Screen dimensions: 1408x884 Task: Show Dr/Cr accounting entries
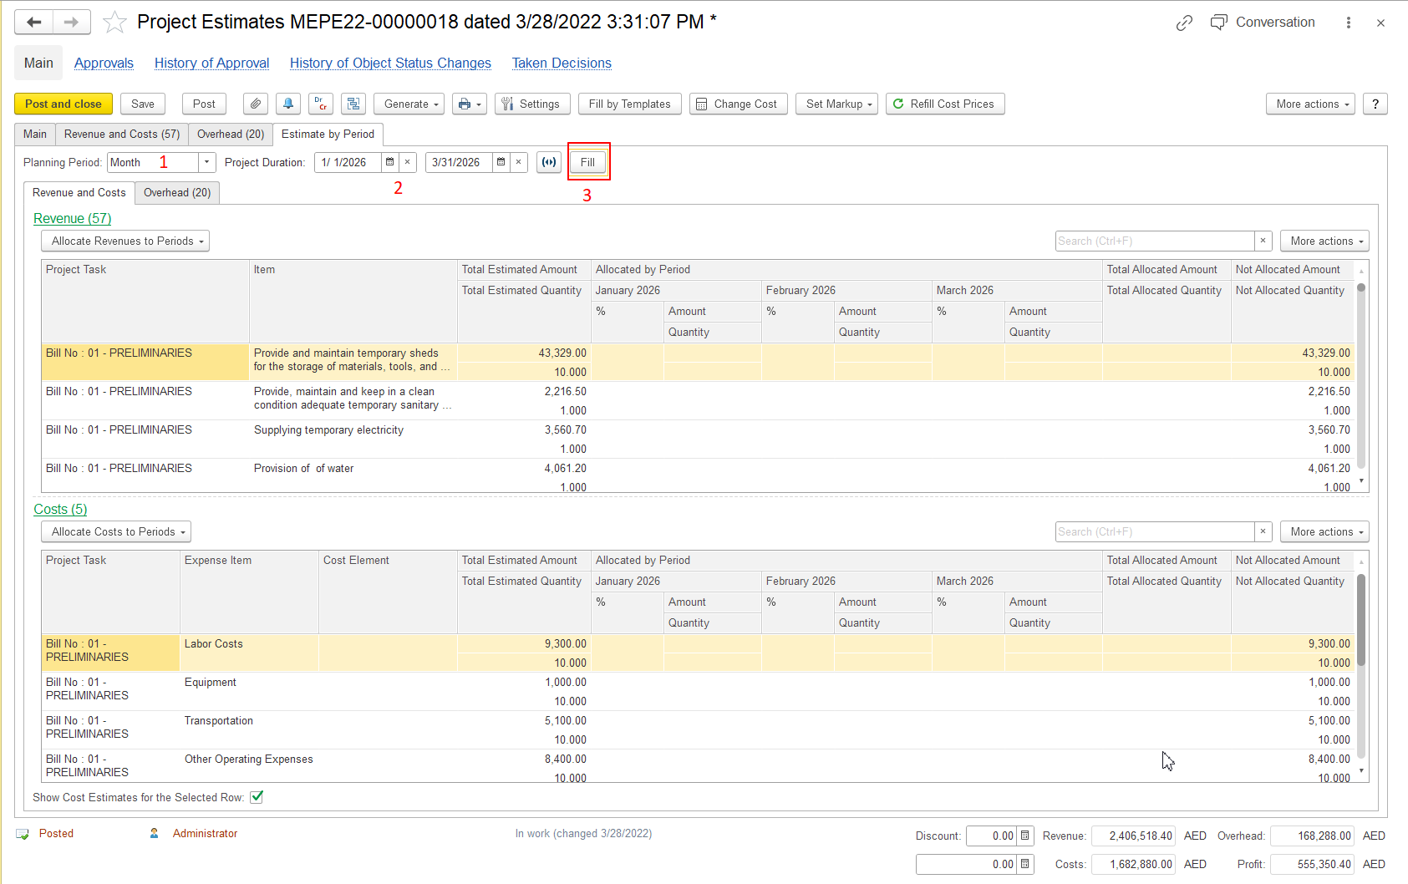click(321, 104)
